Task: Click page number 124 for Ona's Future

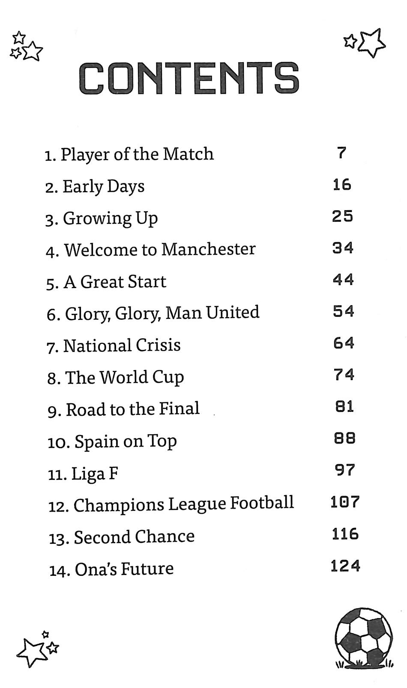Action: pyautogui.click(x=345, y=566)
